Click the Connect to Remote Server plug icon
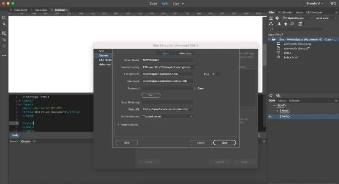 pos(271,24)
